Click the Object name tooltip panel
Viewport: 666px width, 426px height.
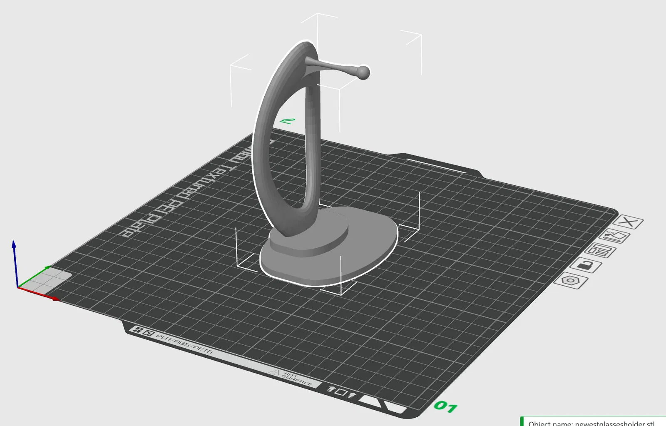593,421
